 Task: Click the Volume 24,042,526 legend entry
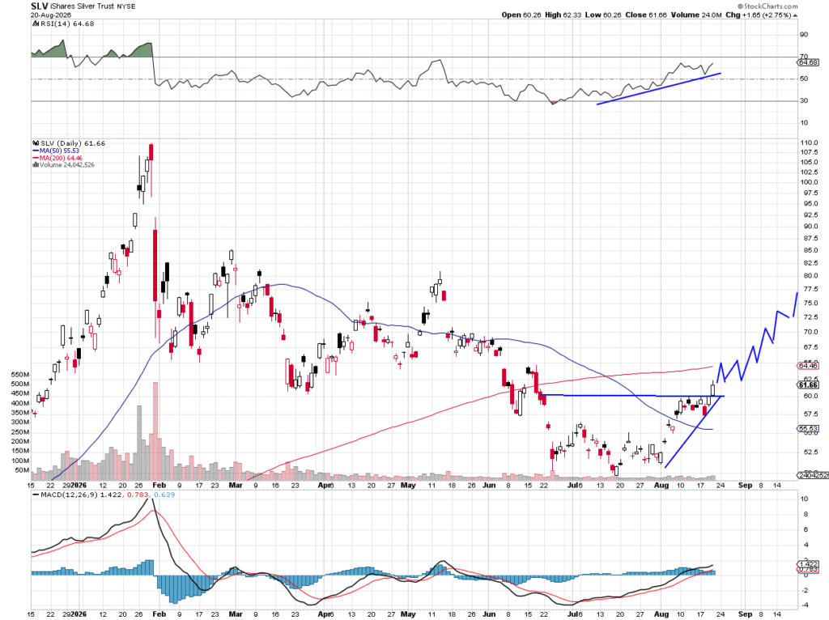coord(66,165)
